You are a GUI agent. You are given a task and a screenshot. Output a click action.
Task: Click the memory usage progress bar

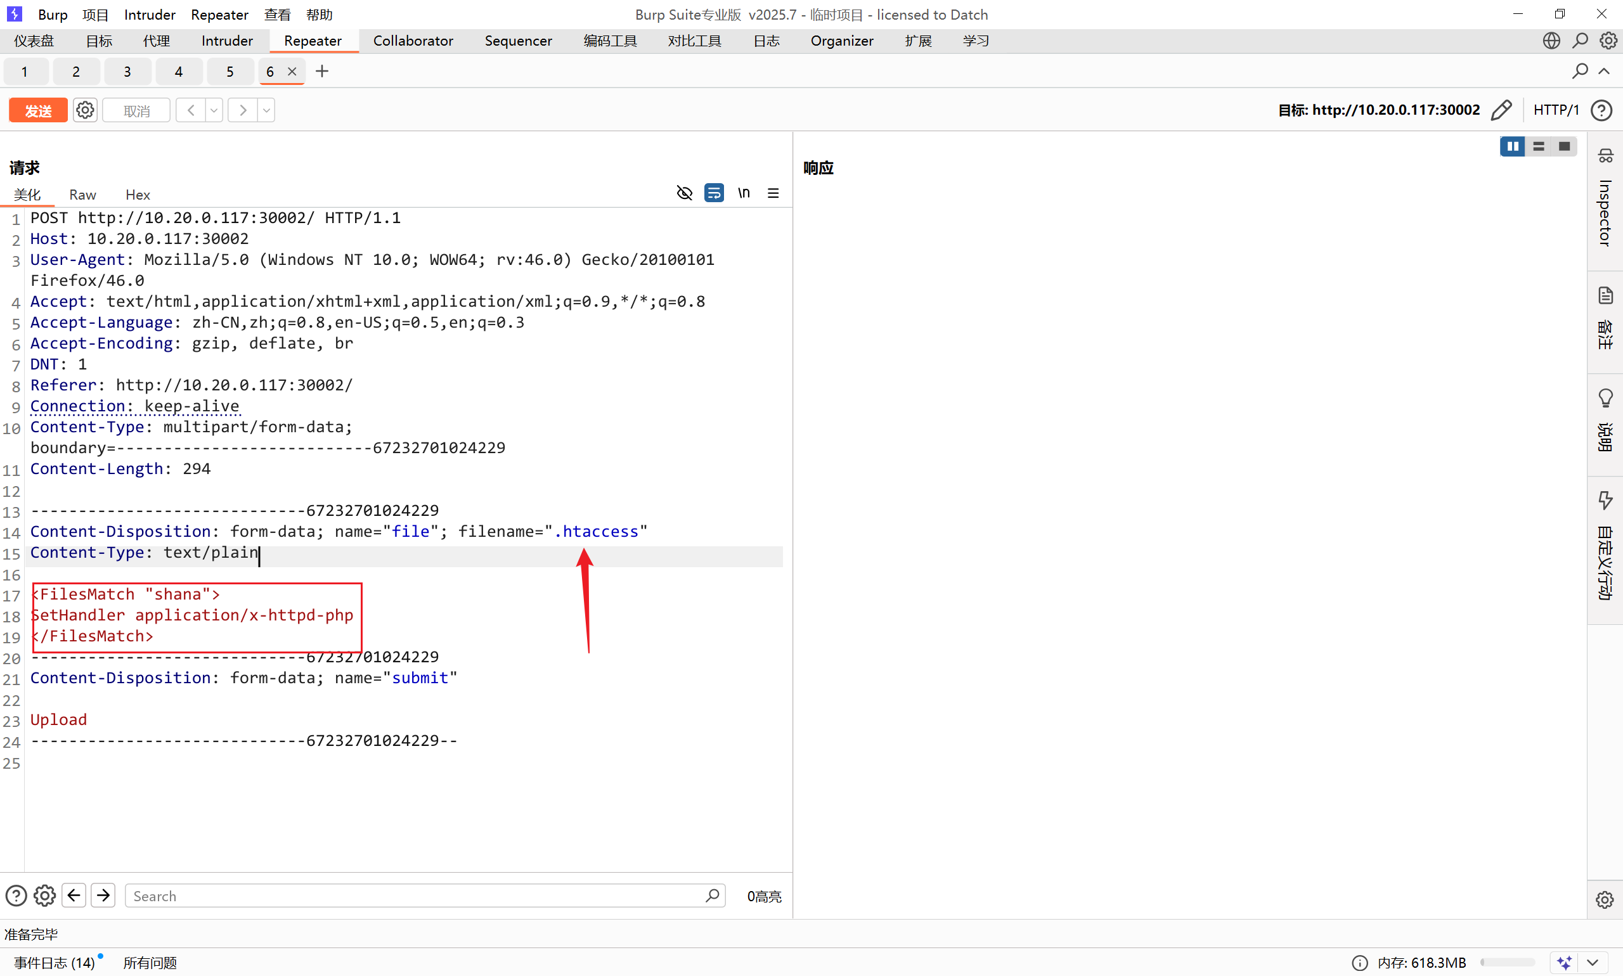click(1507, 962)
